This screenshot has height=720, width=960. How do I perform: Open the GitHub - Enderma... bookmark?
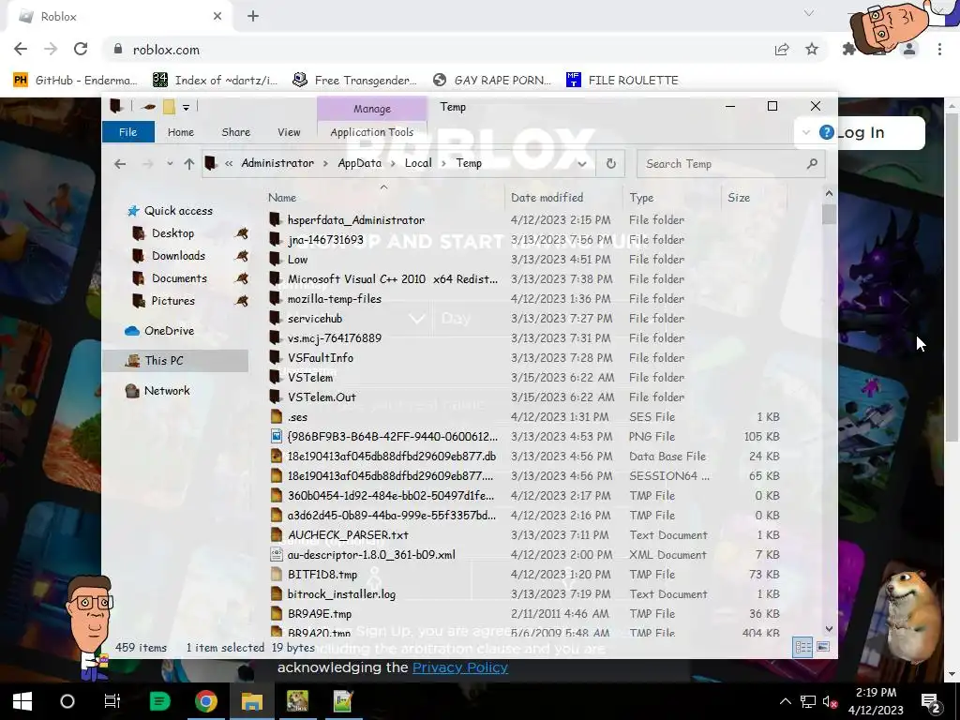pos(76,81)
